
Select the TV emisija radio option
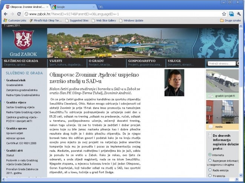tap(210, 175)
